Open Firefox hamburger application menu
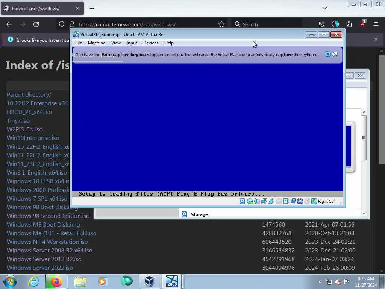The height and width of the screenshot is (289, 385). pos(376,24)
